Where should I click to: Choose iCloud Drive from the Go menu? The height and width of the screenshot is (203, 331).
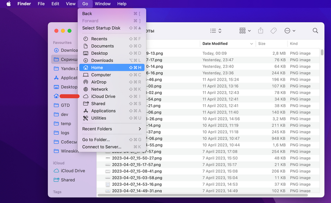coord(103,96)
